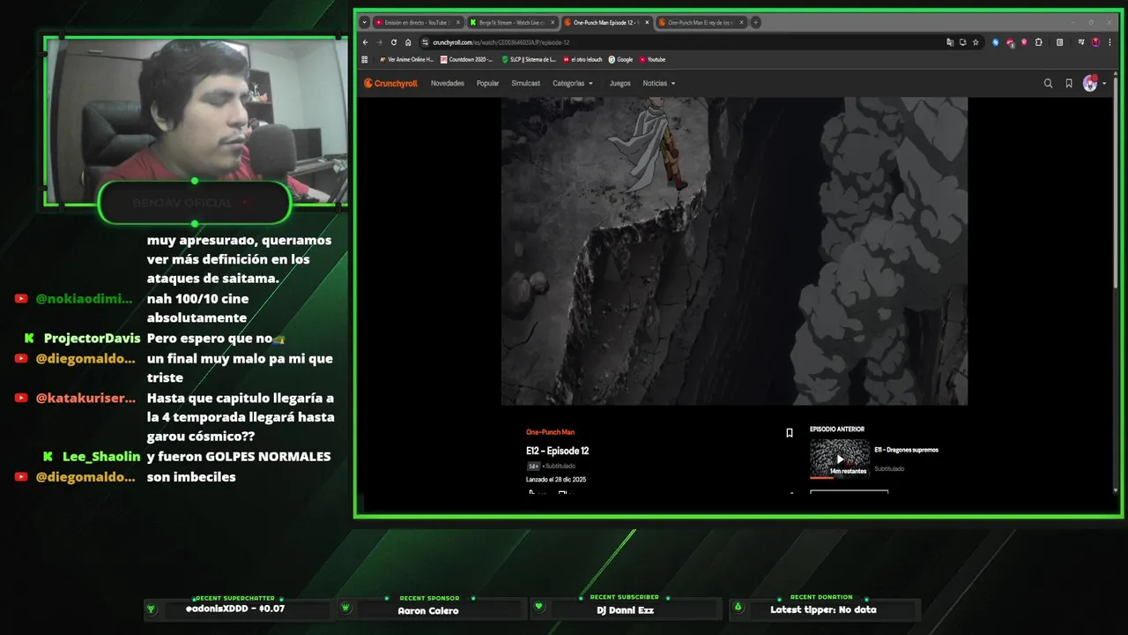Close the Emisión en directo YouTube tab
Screen dimensions: 1128x635
click(x=458, y=22)
